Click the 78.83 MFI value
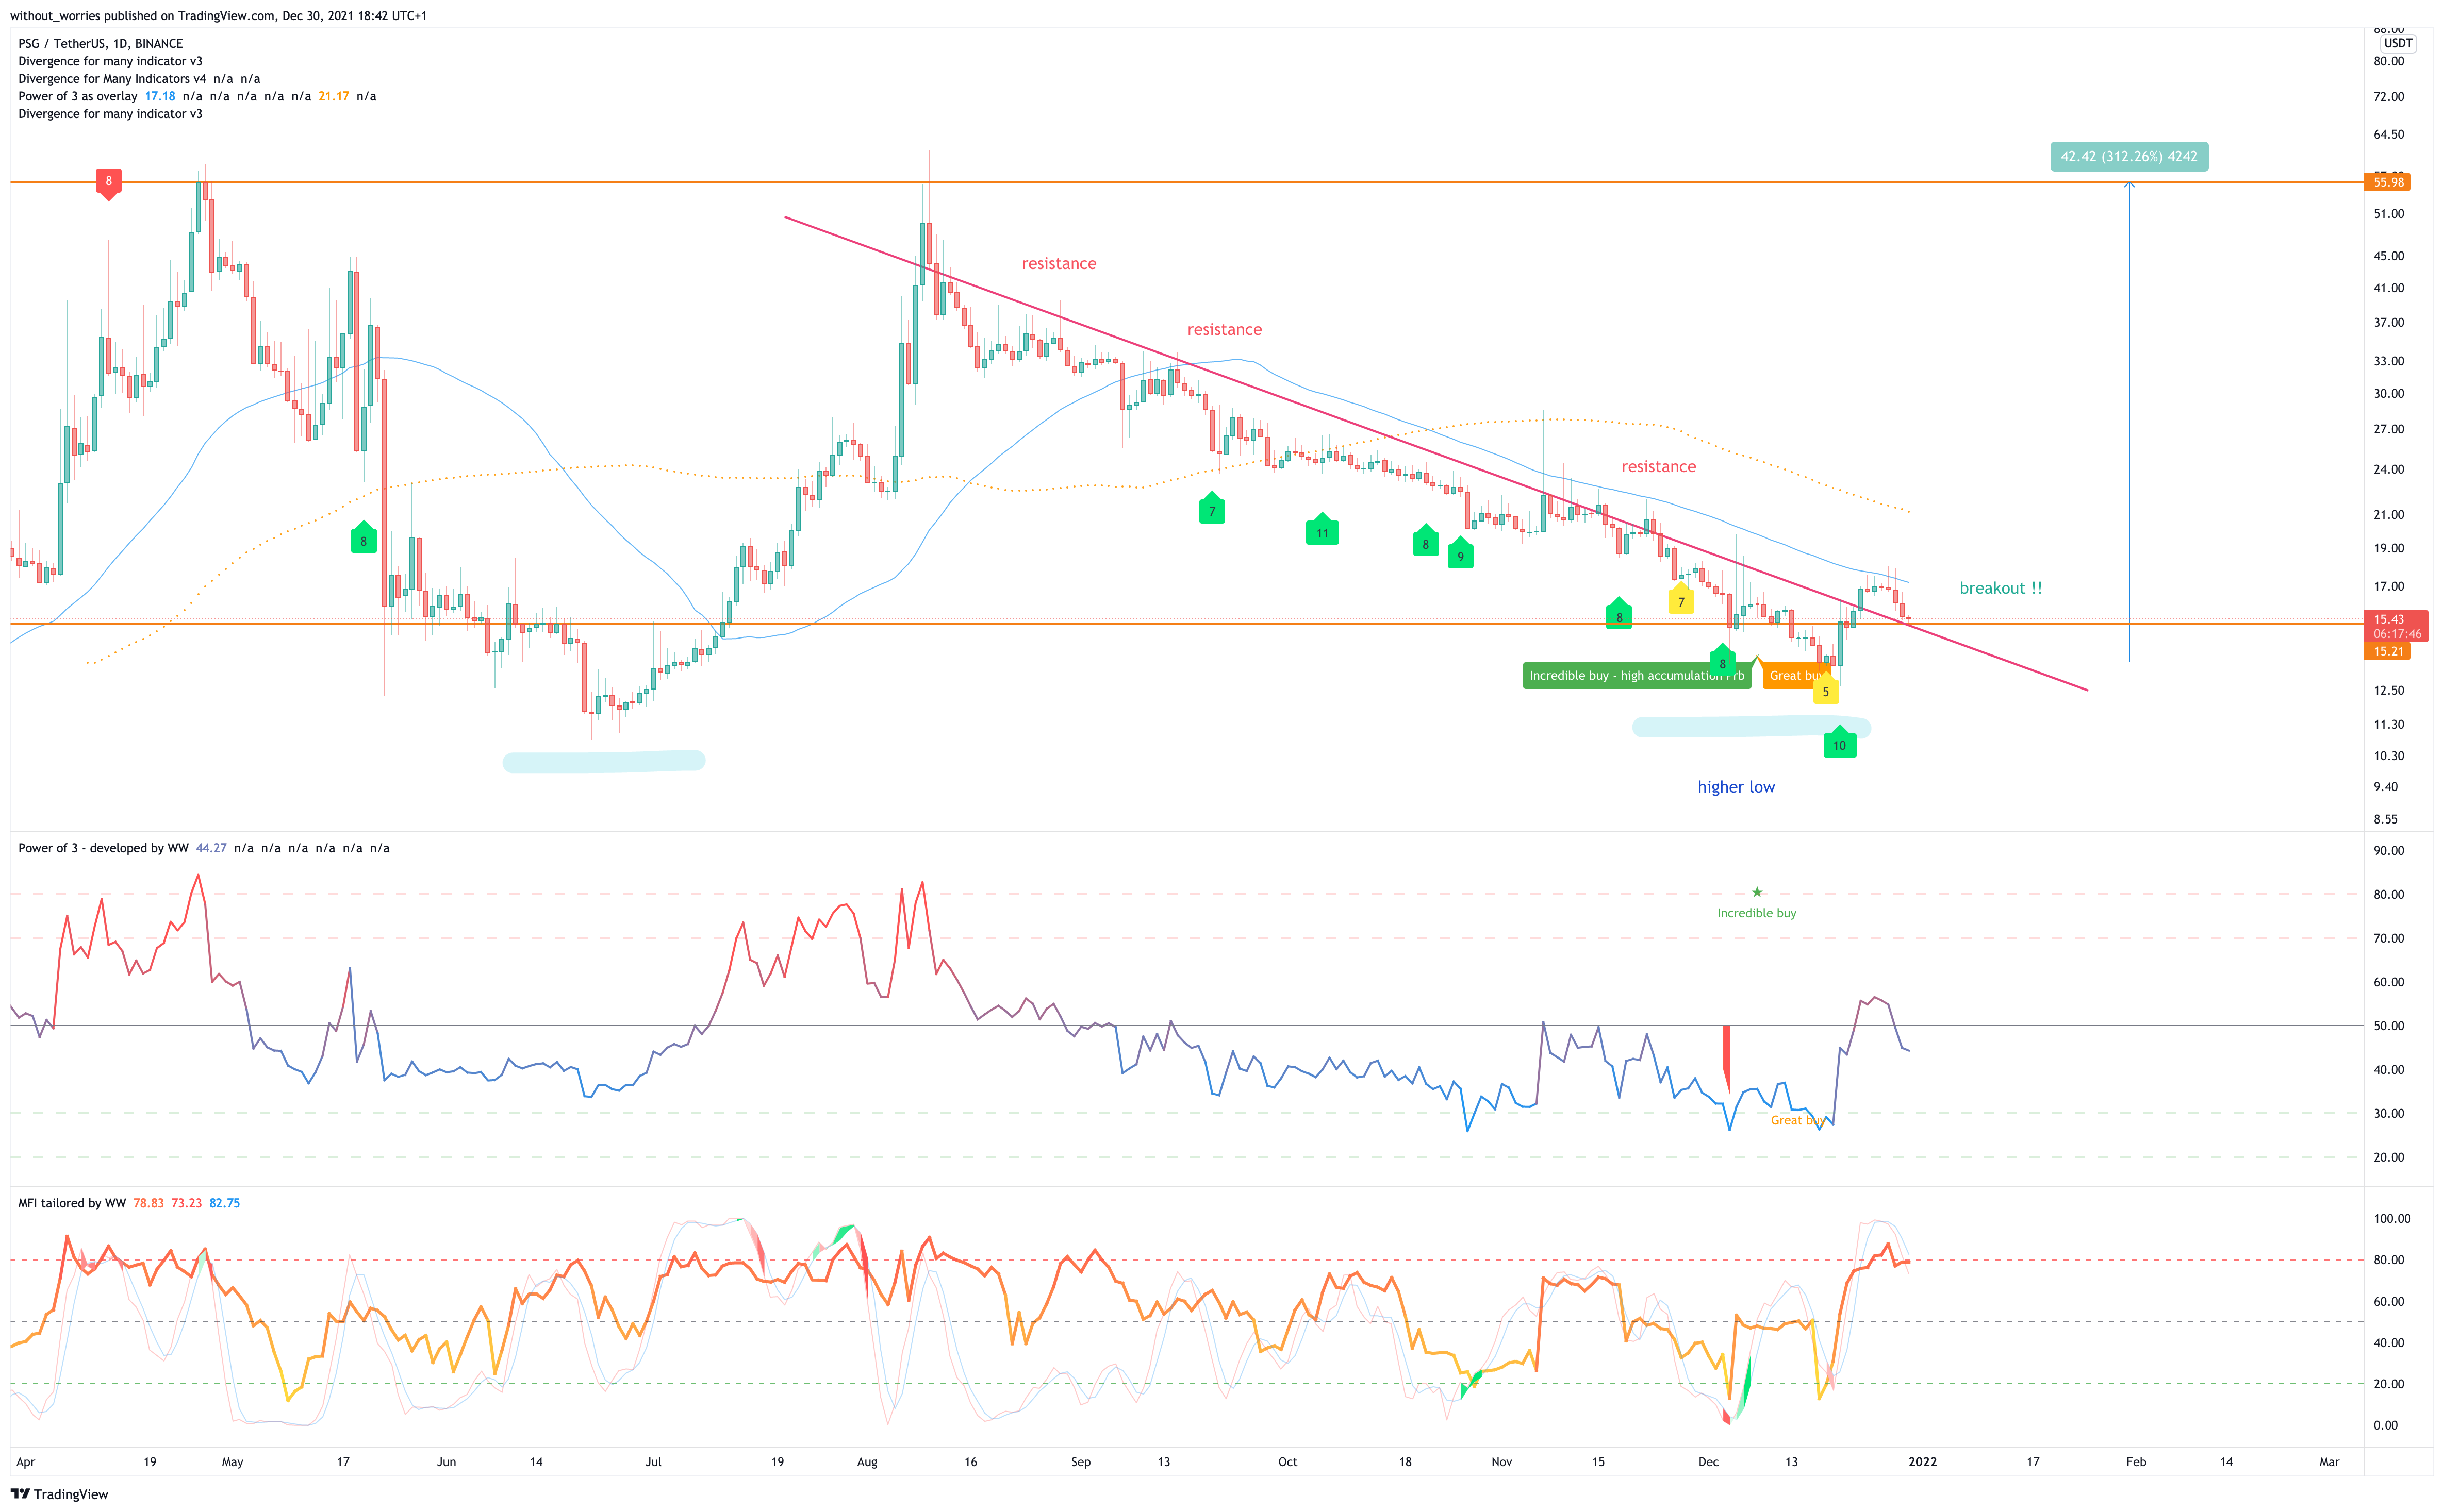The width and height of the screenshot is (2444, 1512). click(148, 1203)
